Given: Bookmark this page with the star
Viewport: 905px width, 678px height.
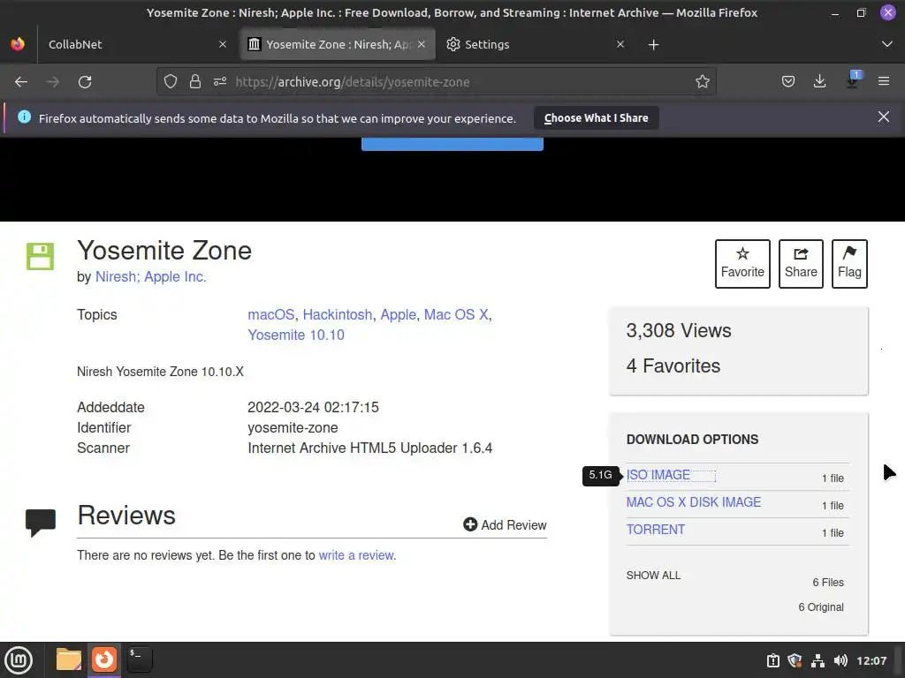Looking at the screenshot, I should coord(702,82).
